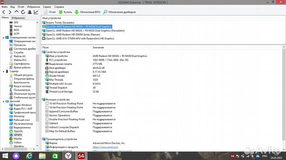Select ACPI tree item

click(16, 34)
